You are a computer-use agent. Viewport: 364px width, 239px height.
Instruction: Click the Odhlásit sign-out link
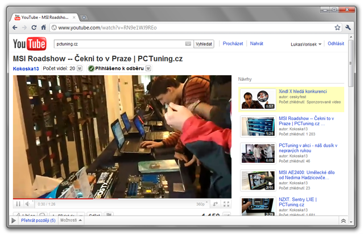pos(336,43)
